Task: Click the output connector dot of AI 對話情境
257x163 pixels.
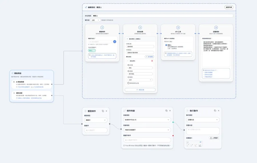Action: (52, 84)
